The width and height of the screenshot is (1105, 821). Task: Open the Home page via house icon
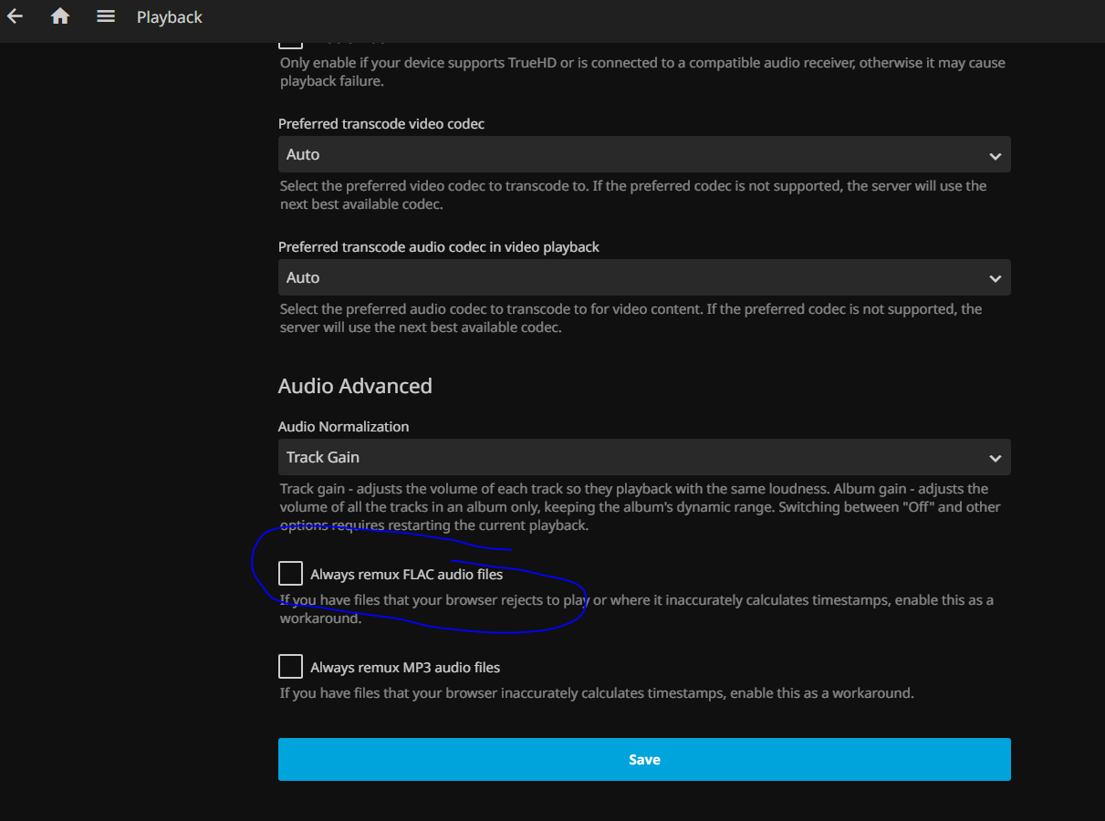tap(60, 16)
